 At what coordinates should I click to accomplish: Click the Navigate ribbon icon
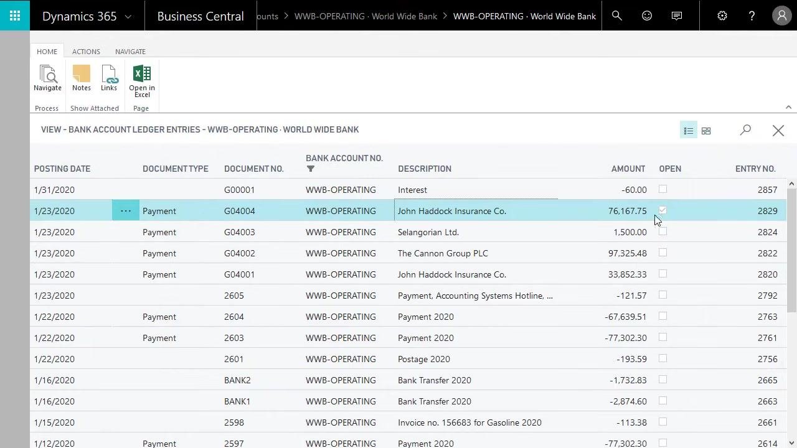pos(47,78)
